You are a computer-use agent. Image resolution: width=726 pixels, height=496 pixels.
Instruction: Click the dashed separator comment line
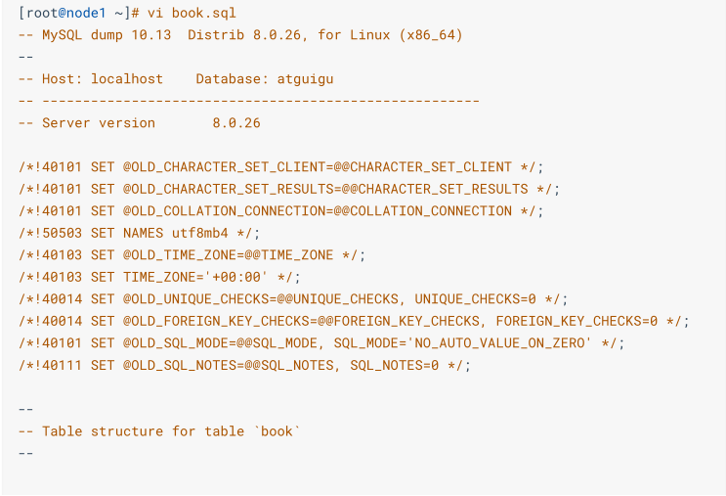(248, 101)
